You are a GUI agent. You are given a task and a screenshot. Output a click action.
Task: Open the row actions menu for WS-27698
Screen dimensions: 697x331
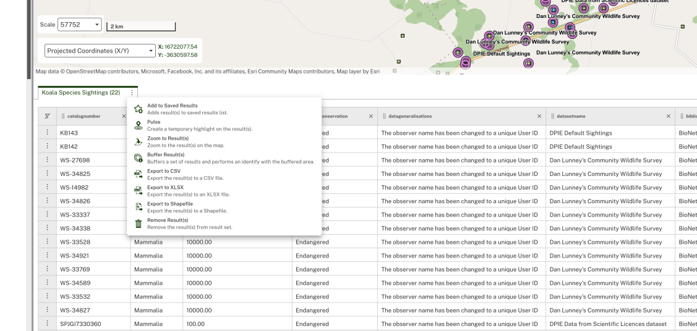point(47,160)
